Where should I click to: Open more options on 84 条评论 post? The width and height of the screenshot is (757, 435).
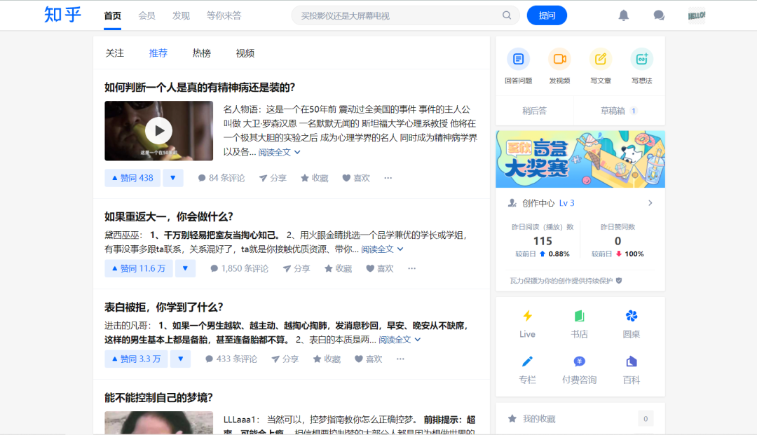(388, 178)
